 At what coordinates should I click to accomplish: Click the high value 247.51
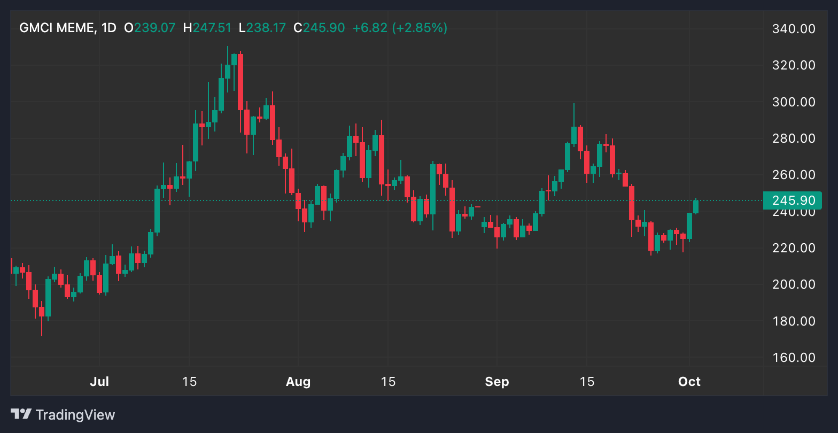click(213, 28)
